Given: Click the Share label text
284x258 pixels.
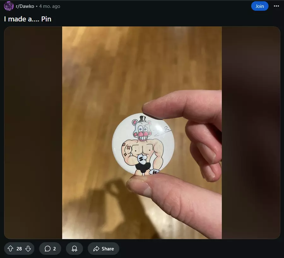Looking at the screenshot, I should (108, 249).
